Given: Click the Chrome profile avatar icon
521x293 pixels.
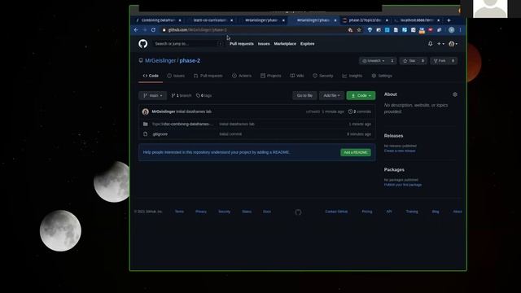Looking at the screenshot, I should (451, 30).
